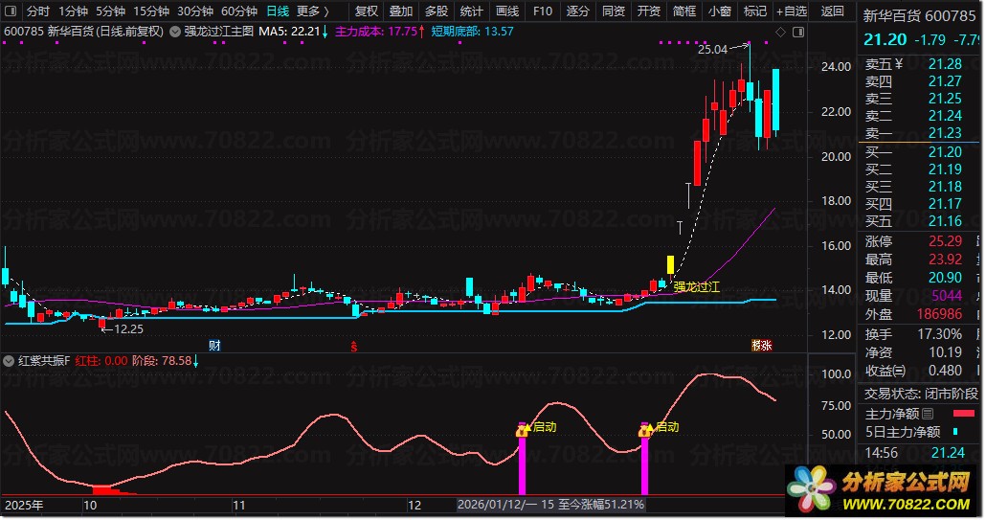Click the 叠加 overlay button
Image resolution: width=986 pixels, height=520 pixels.
click(x=401, y=11)
